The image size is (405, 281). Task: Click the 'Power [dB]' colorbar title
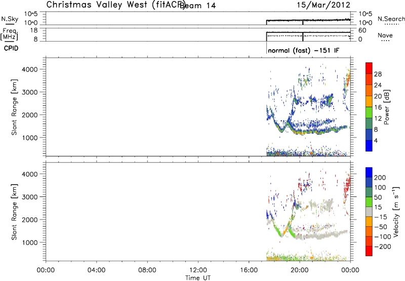pyautogui.click(x=386, y=107)
